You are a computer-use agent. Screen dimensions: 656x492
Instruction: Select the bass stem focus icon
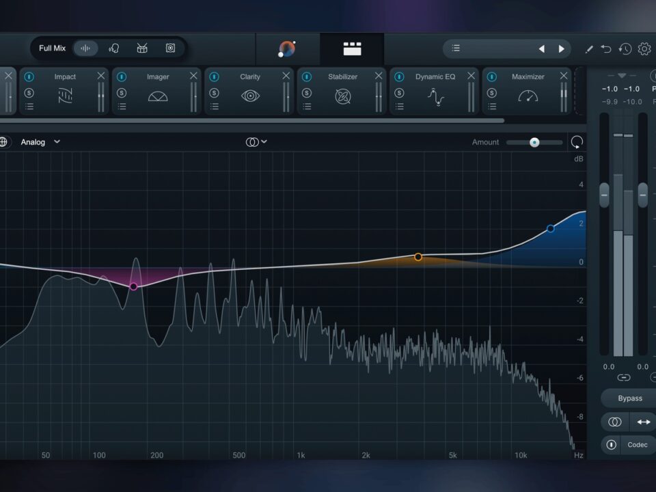[170, 49]
